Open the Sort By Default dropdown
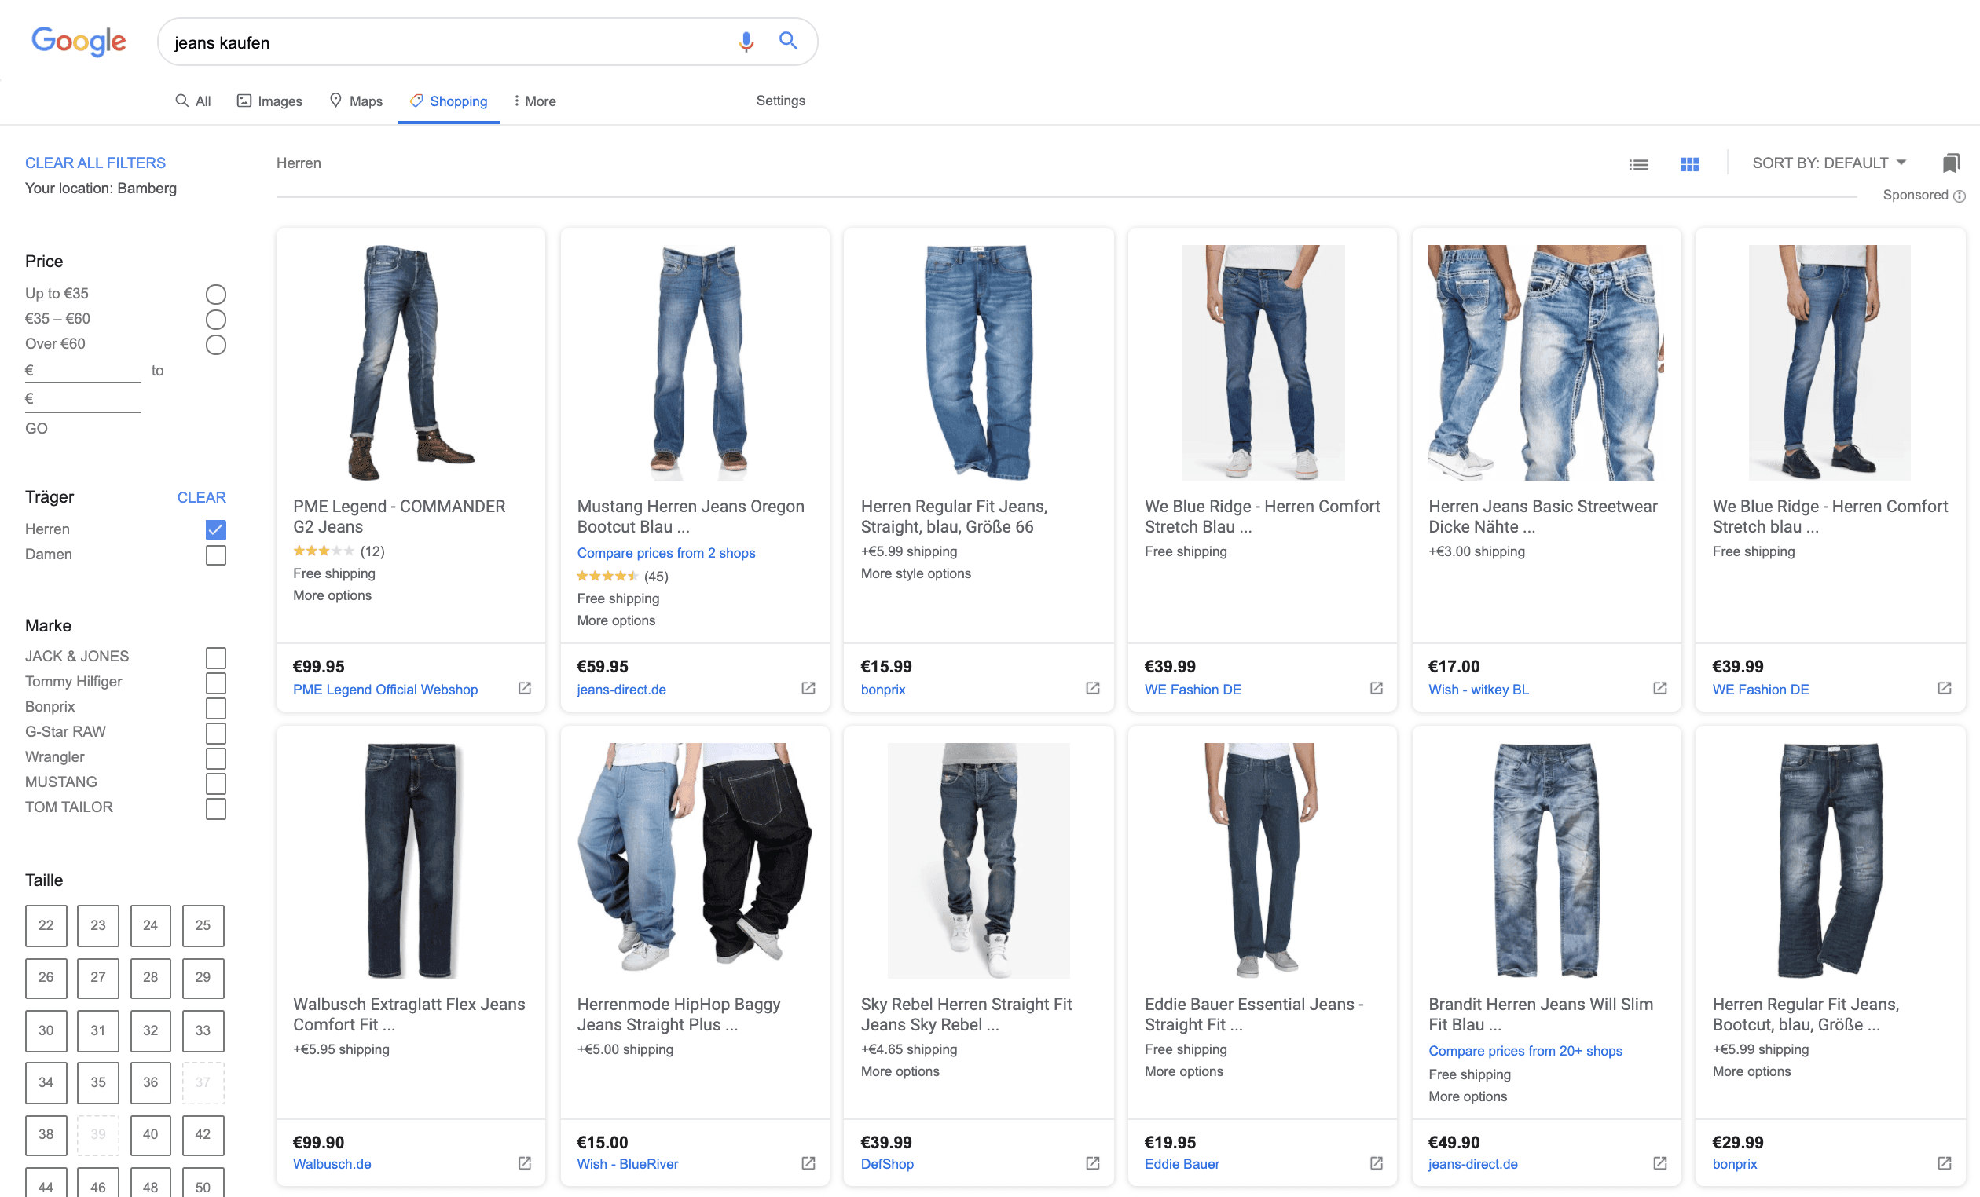This screenshot has width=1980, height=1197. [x=1829, y=163]
